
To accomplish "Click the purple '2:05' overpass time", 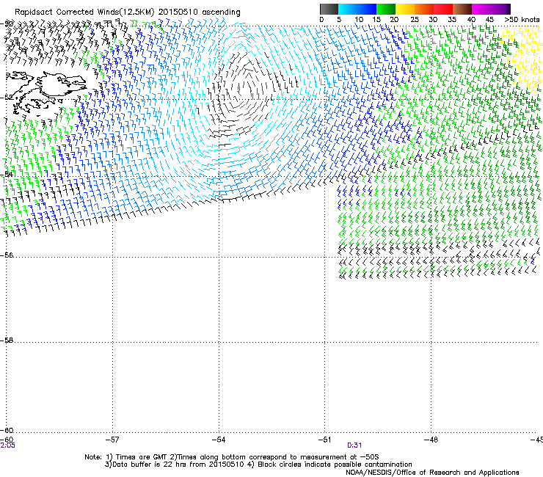I will tap(7, 445).
